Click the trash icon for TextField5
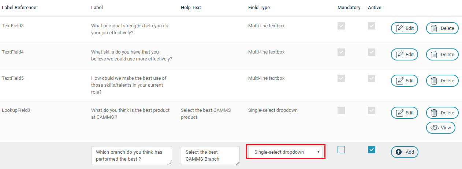This screenshot has width=462, height=169. coord(434,81)
